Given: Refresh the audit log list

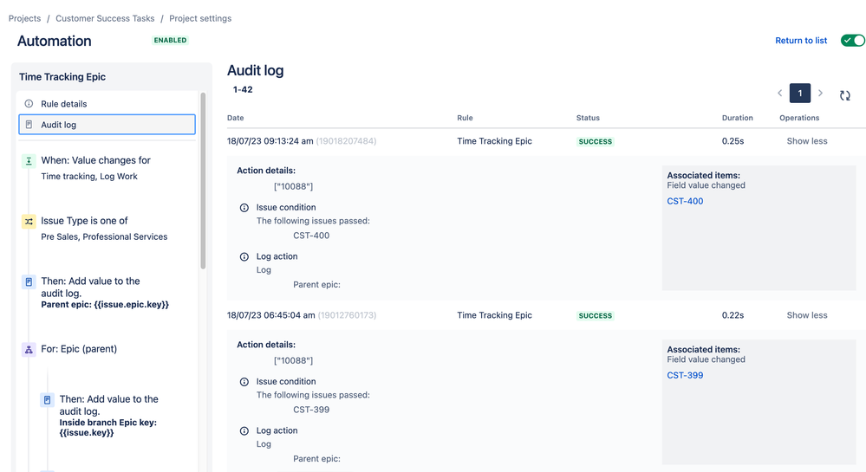Looking at the screenshot, I should pos(845,95).
